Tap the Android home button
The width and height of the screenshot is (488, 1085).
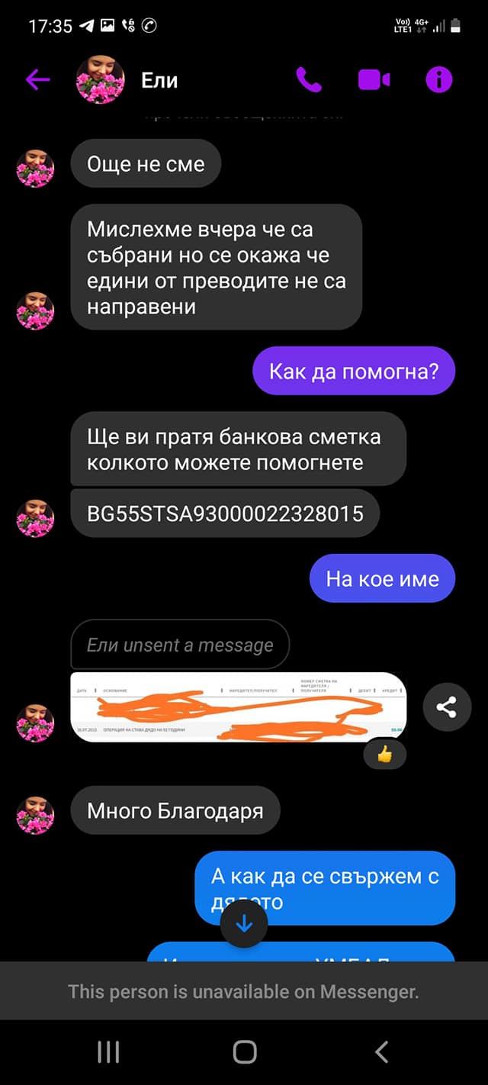click(x=244, y=1052)
